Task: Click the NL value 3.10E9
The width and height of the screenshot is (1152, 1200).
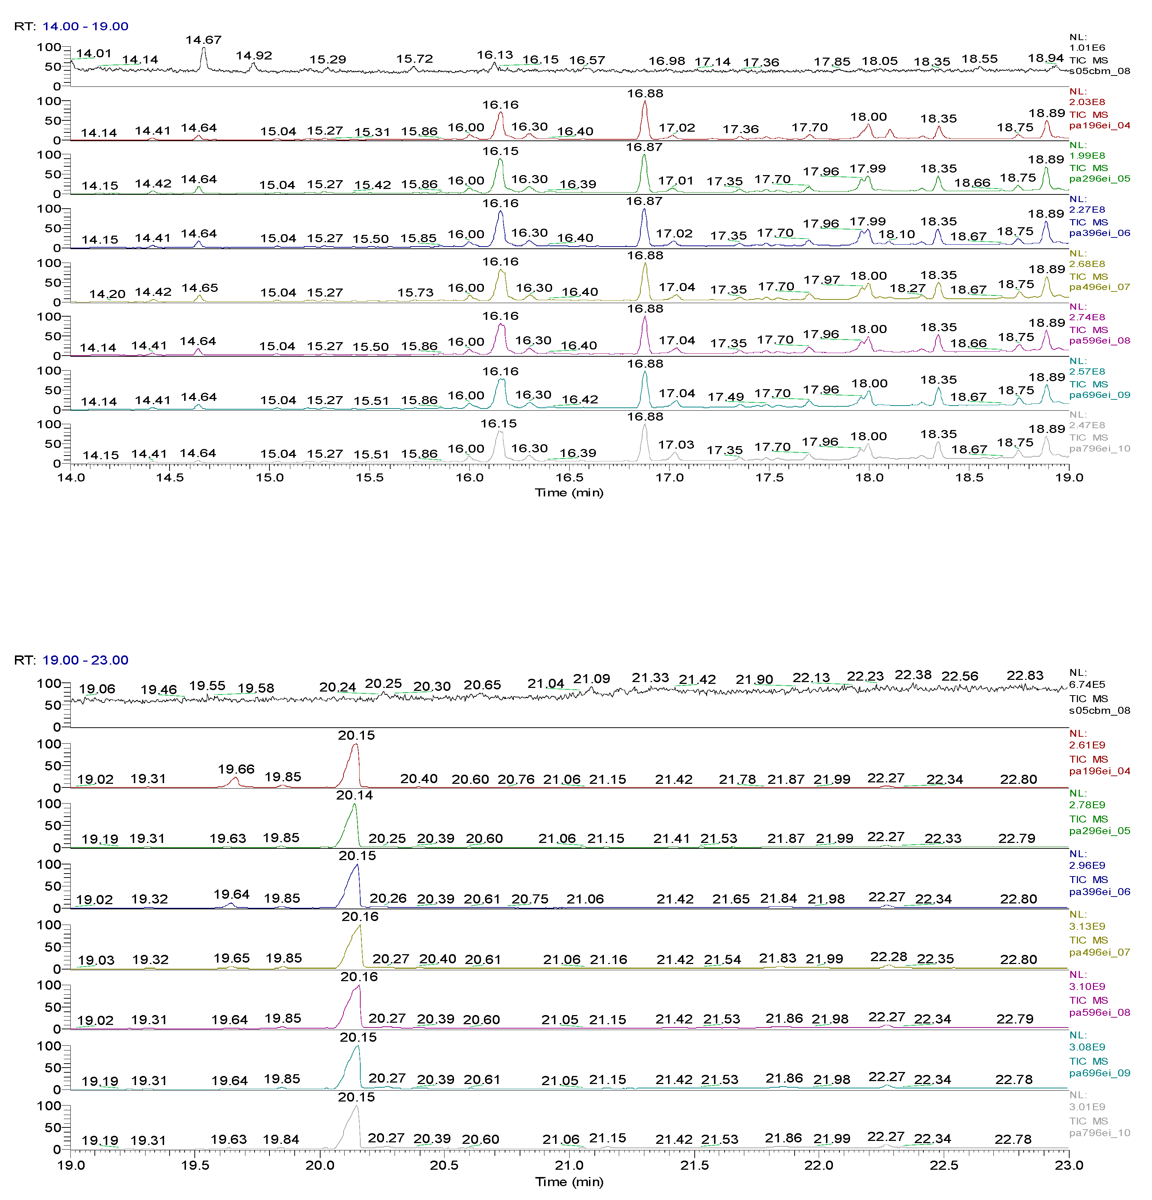Action: (x=1087, y=986)
